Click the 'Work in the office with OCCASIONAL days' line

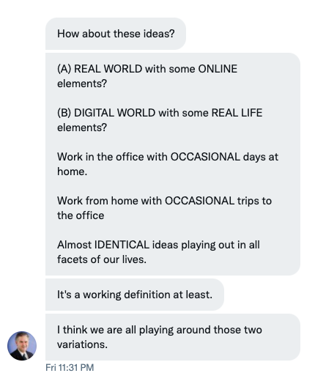click(168, 164)
